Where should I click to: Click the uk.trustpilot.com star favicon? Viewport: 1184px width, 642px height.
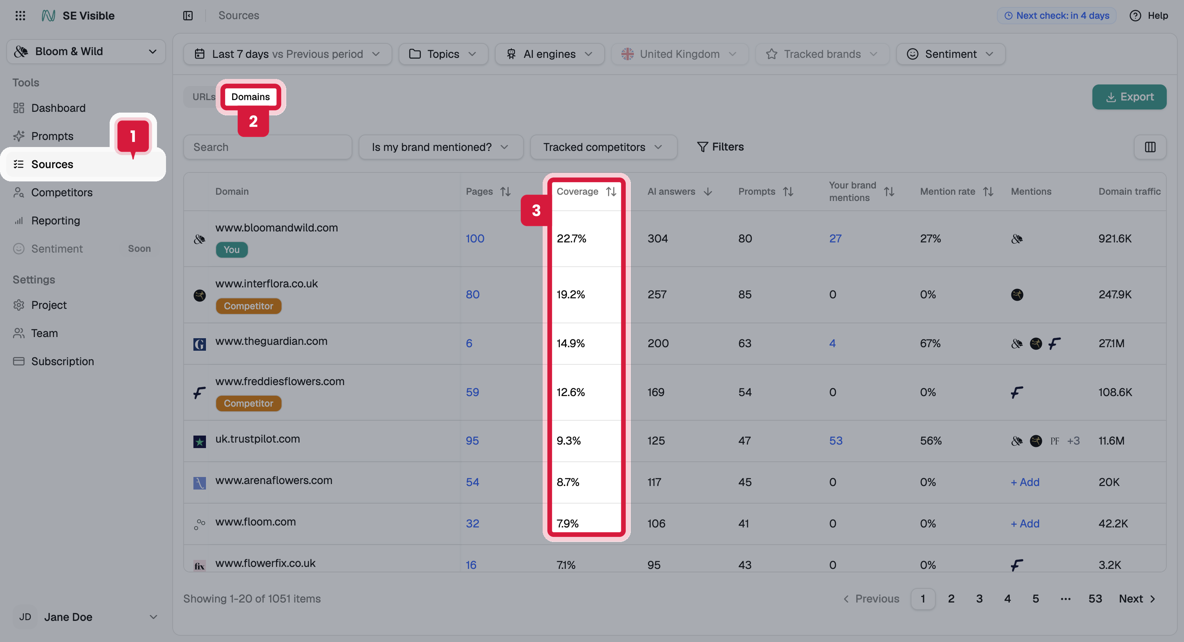point(199,441)
